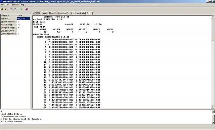Image resolution: width=215 pixels, height=130 pixels.
Task: Click the NBSETS header text
Action: [83, 30]
